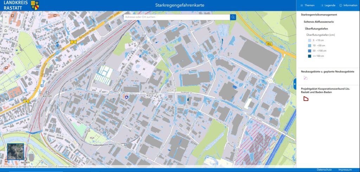The image size is (360, 172).
Task: Switch basemap via the aerial thumbnail
Action: [15, 152]
